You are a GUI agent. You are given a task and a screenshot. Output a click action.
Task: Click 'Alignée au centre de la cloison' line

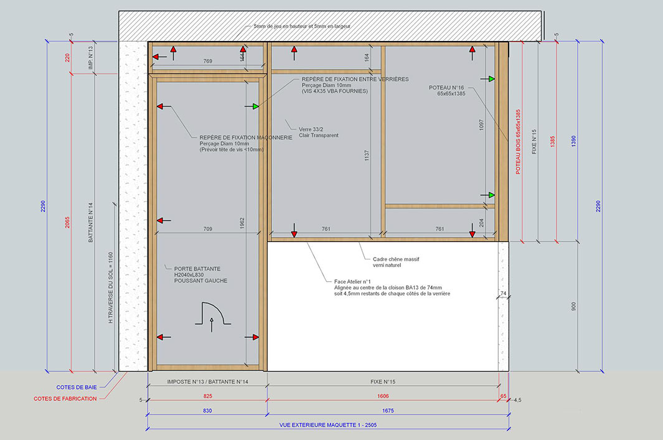click(388, 288)
